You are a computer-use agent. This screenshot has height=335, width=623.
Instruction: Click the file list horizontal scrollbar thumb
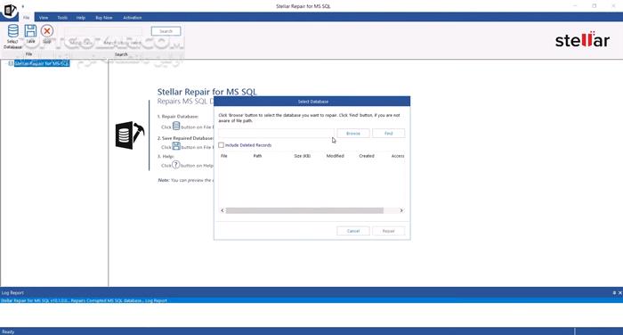304,210
